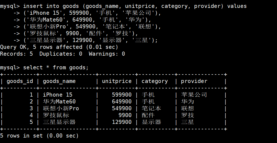Click unitprice 599900 in the result table
Screen dimensions: 277x143
coord(122,95)
